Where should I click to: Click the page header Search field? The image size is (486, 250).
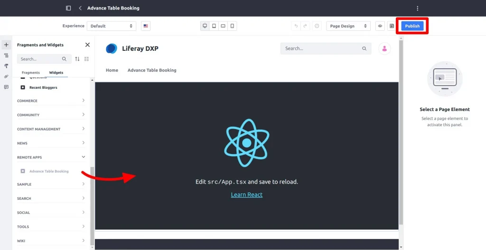[x=326, y=49]
